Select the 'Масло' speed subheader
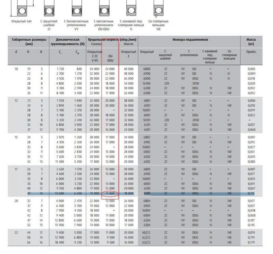Viewport: 273px width, 254px height. point(129,44)
